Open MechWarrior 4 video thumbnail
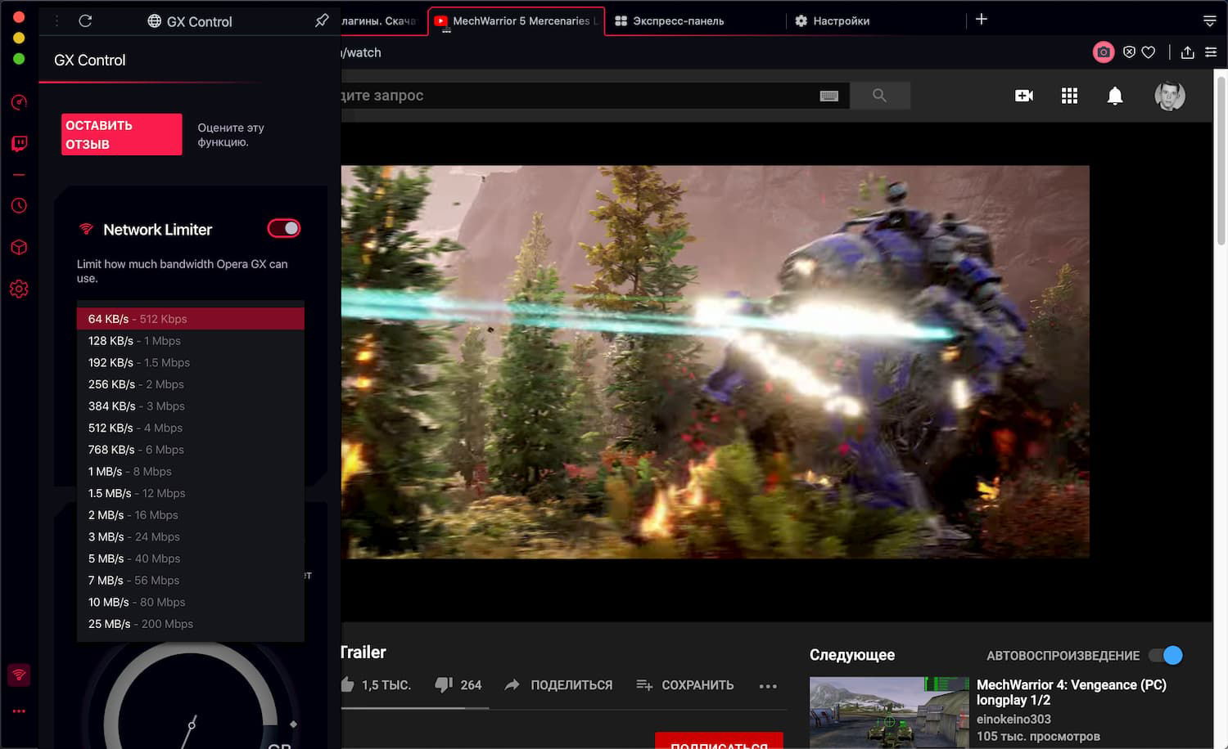Viewport: 1228px width, 749px height. (x=889, y=712)
